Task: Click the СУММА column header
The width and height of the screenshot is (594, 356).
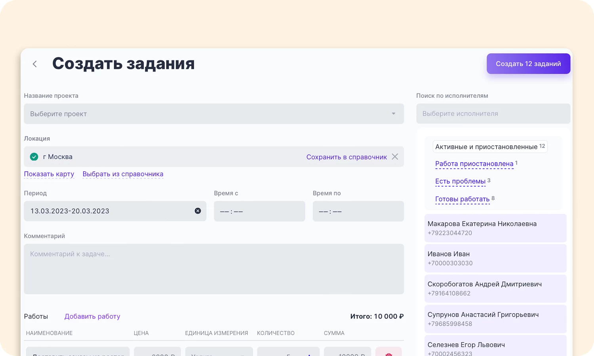Action: [x=334, y=333]
